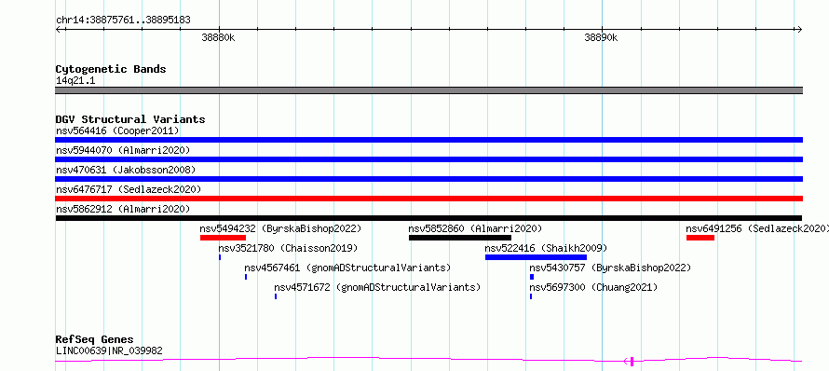The image size is (829, 371).
Task: Open the nsv5852860 (Almarri2020) label
Action: point(475,228)
